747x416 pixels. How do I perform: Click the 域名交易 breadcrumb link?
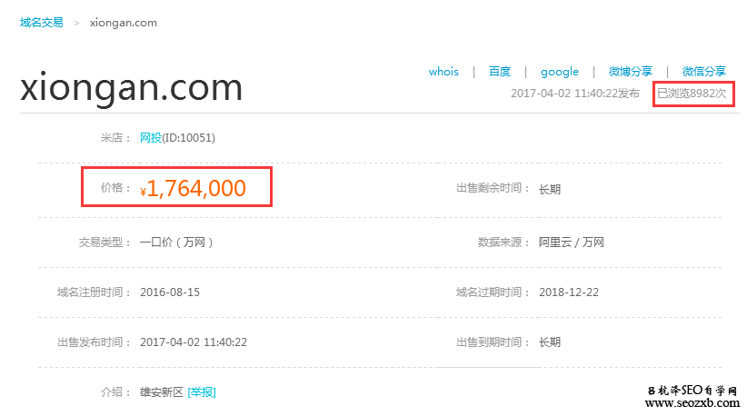42,23
